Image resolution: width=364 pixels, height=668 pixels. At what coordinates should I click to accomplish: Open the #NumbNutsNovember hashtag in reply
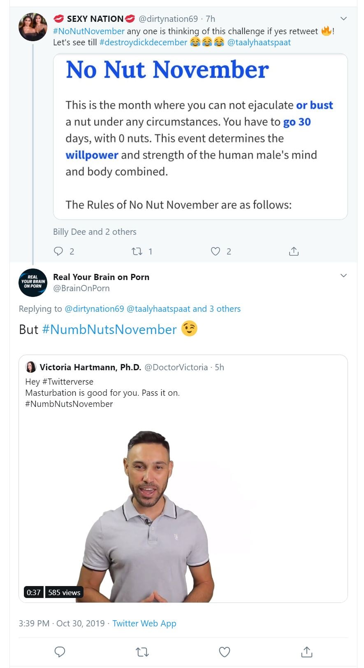pyautogui.click(x=109, y=329)
